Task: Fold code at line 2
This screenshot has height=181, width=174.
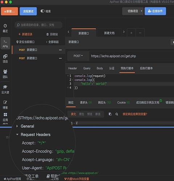Action: pos(72,80)
